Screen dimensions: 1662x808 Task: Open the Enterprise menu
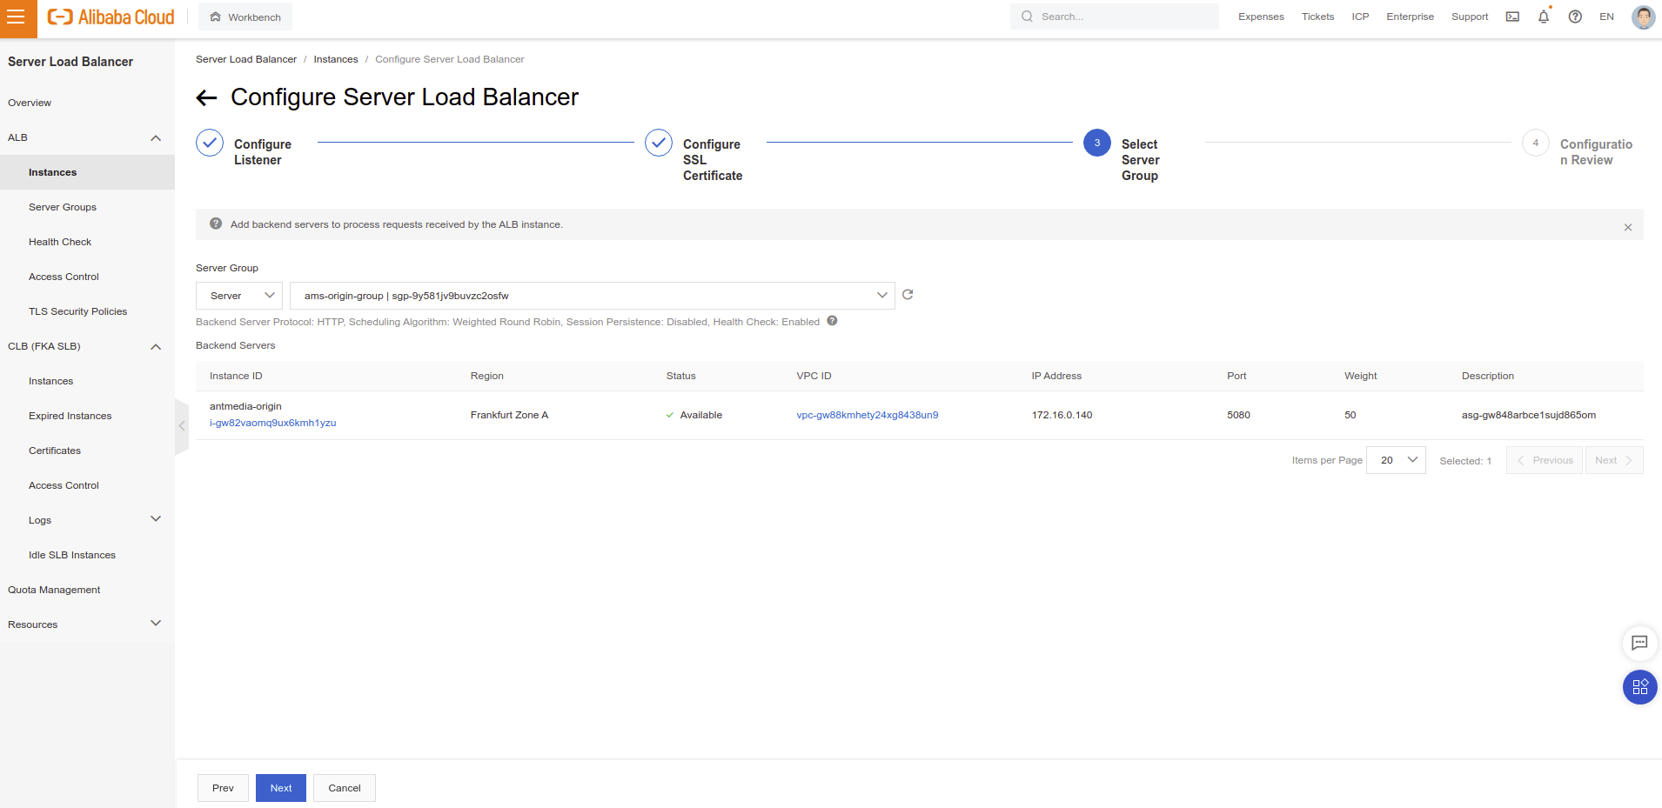(x=1410, y=17)
